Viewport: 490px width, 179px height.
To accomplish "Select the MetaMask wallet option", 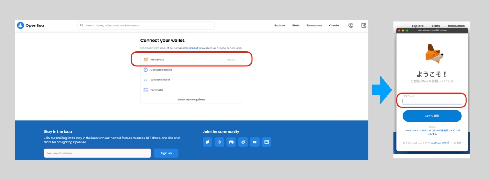I will [191, 59].
